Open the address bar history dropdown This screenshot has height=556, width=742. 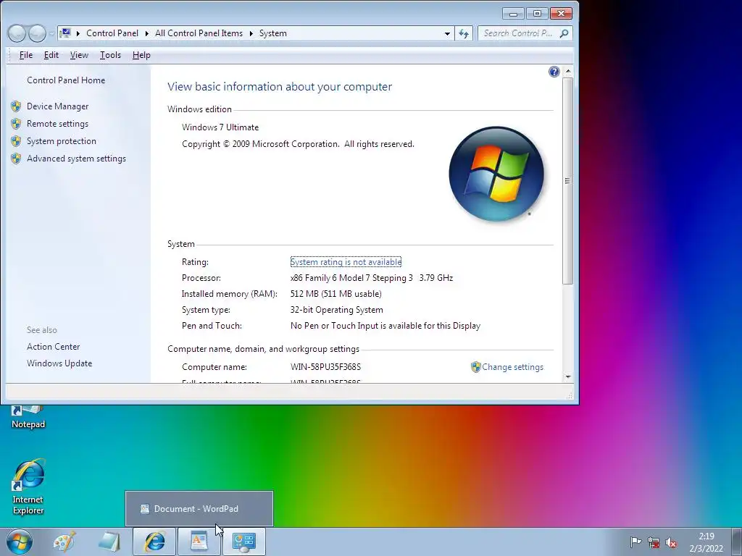click(x=447, y=33)
